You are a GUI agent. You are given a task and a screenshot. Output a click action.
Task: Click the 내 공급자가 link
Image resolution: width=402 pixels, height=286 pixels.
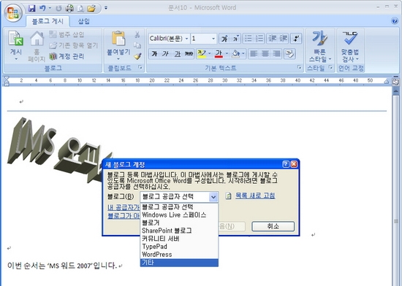[124, 207]
